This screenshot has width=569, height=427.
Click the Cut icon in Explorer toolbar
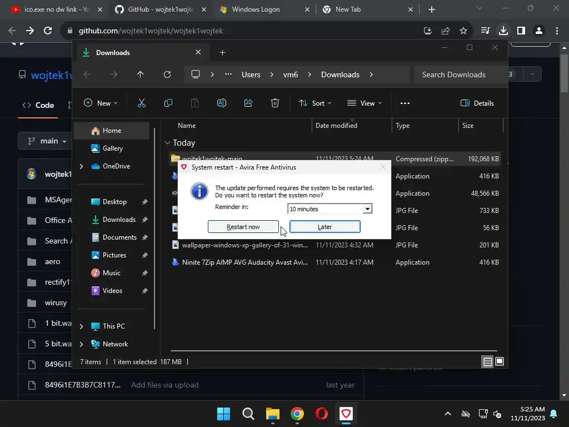142,103
